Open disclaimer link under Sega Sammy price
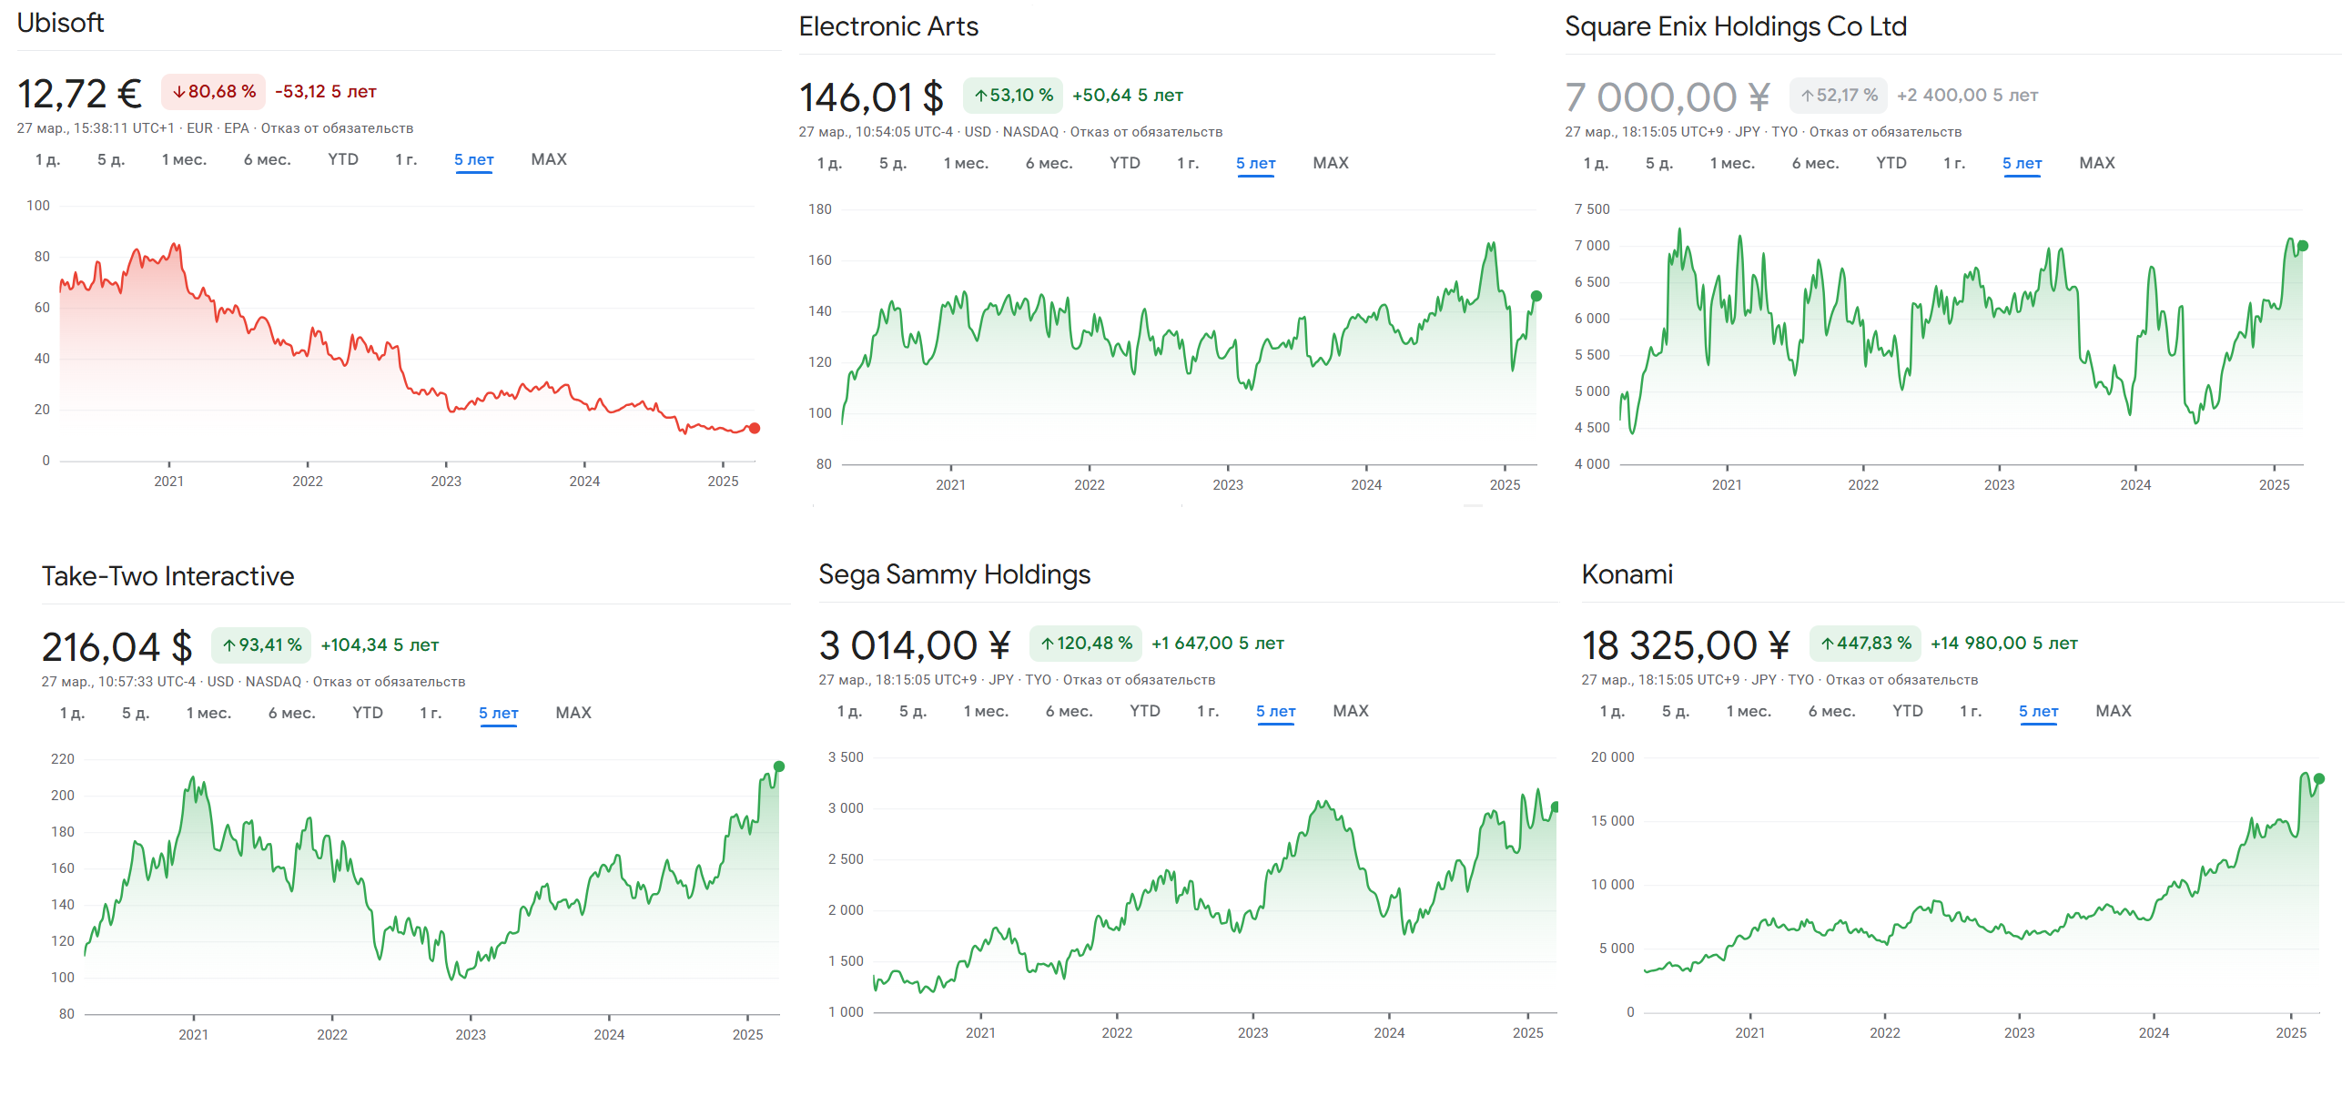Image resolution: width=2352 pixels, height=1096 pixels. (x=1139, y=680)
